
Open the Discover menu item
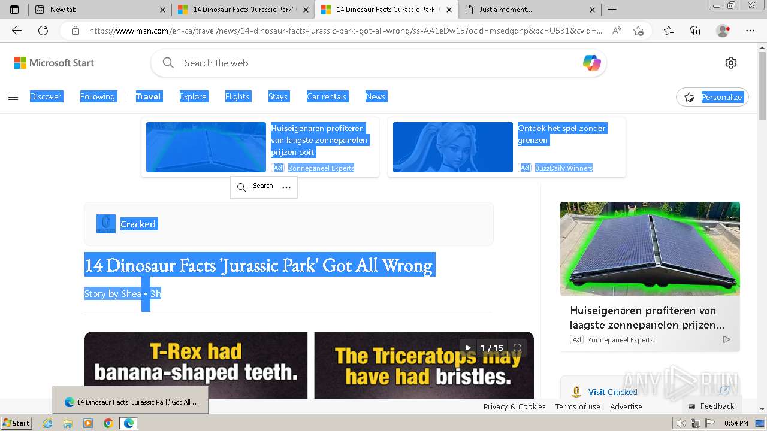tap(46, 96)
